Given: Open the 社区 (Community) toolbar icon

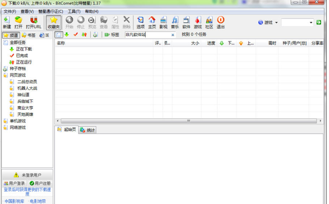Looking at the screenshot, I should pos(209,23).
